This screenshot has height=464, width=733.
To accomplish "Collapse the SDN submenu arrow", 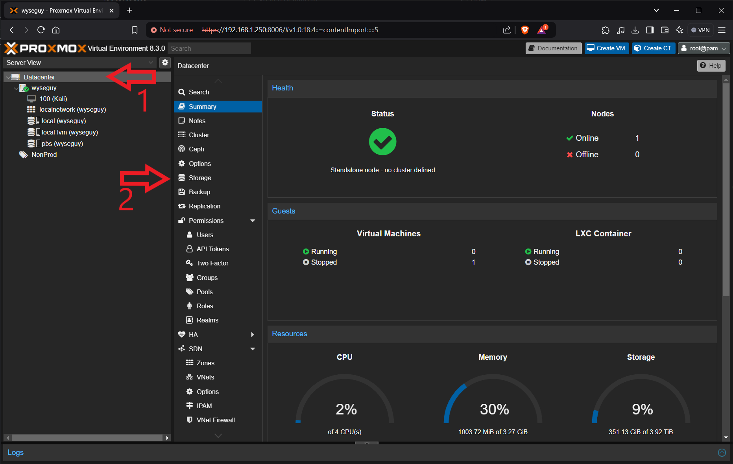I will [x=253, y=349].
